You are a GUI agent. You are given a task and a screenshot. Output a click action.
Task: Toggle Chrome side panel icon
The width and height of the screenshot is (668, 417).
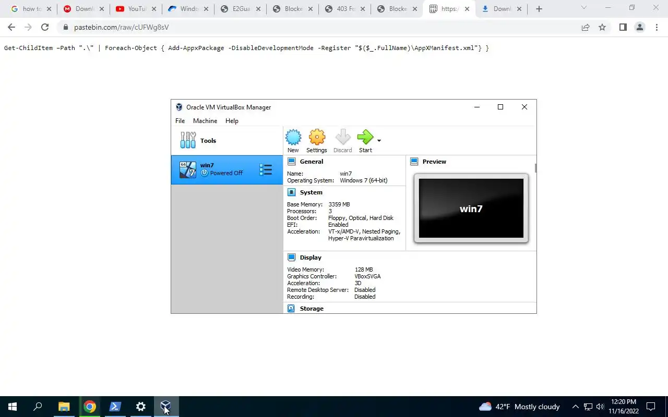[623, 27]
